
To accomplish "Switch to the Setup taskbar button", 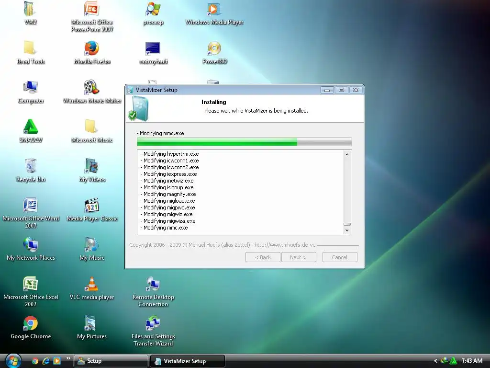I will click(111, 361).
